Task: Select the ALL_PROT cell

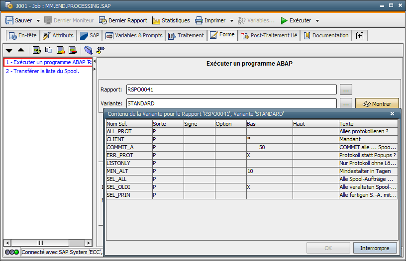Action: pyautogui.click(x=129, y=131)
